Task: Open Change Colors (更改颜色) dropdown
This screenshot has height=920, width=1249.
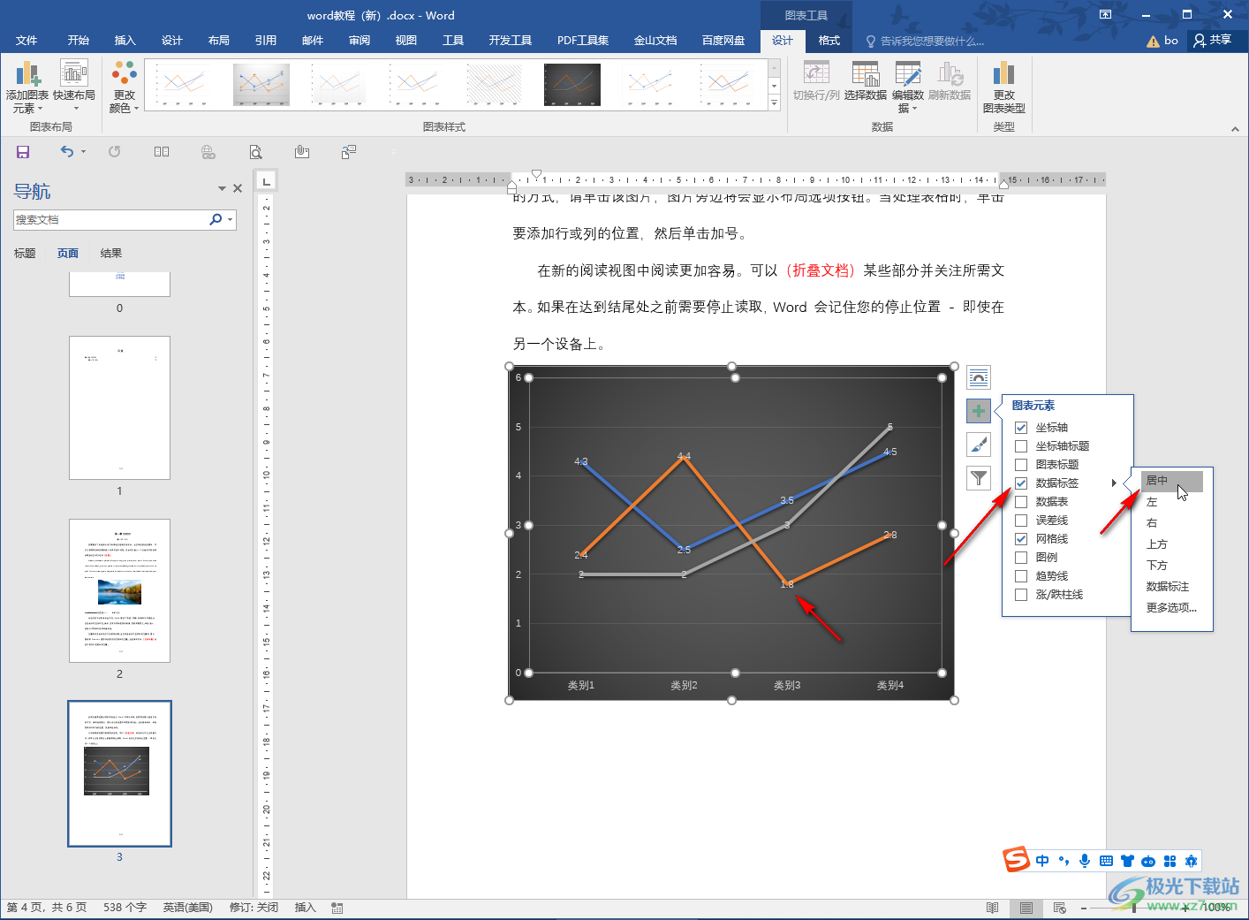Action: (x=125, y=87)
